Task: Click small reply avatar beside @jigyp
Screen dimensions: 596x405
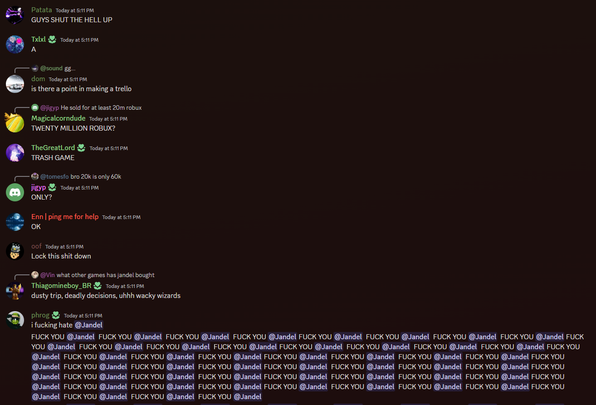Action: point(35,108)
